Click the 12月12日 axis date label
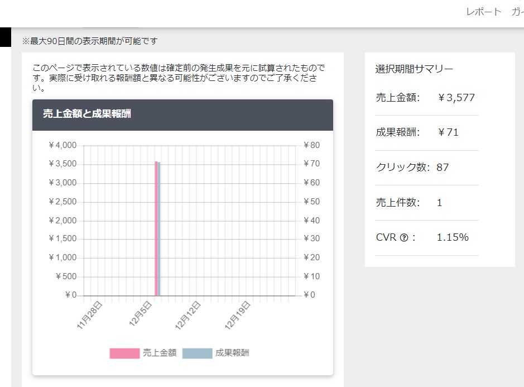Screen dimensions: 524x387 click(x=188, y=315)
